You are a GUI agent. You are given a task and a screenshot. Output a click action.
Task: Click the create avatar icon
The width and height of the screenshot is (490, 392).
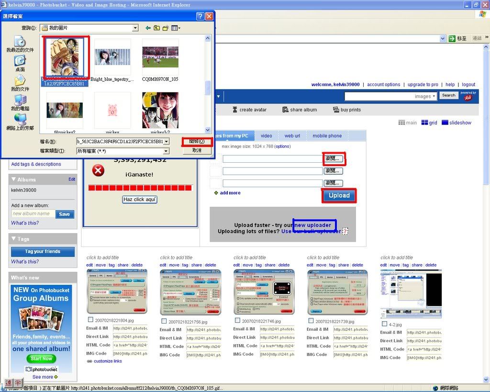(235, 110)
